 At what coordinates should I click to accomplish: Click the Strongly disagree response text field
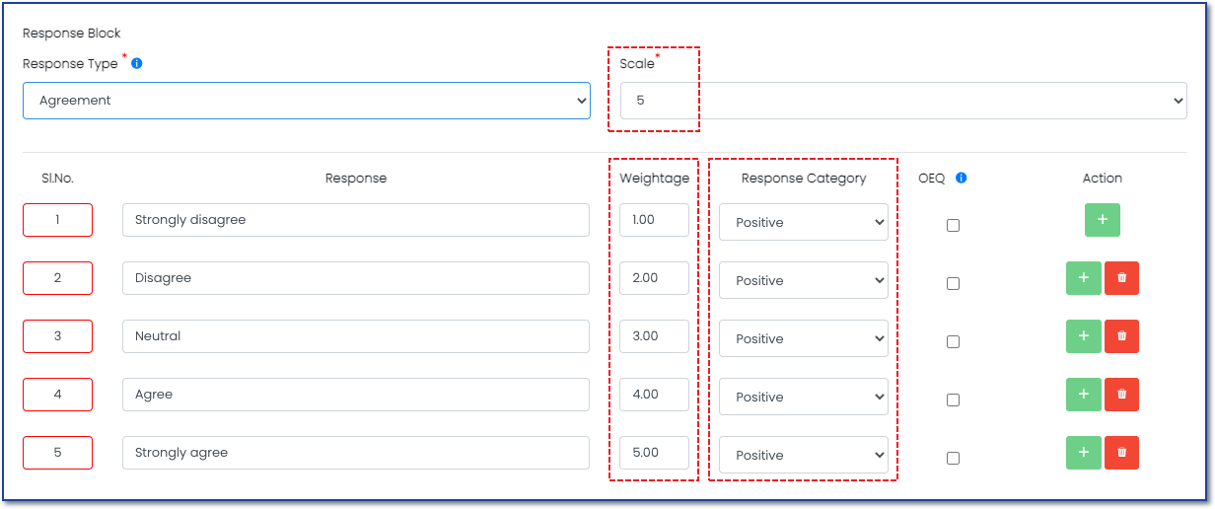(x=356, y=220)
